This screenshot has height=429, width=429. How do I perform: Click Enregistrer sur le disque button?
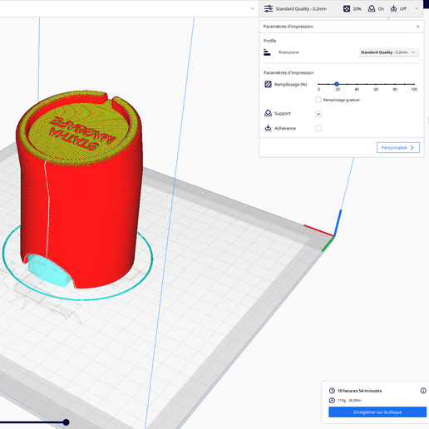click(x=377, y=412)
